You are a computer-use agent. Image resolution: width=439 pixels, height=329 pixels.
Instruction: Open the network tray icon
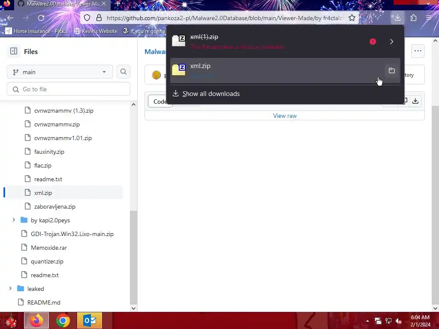[x=388, y=321]
